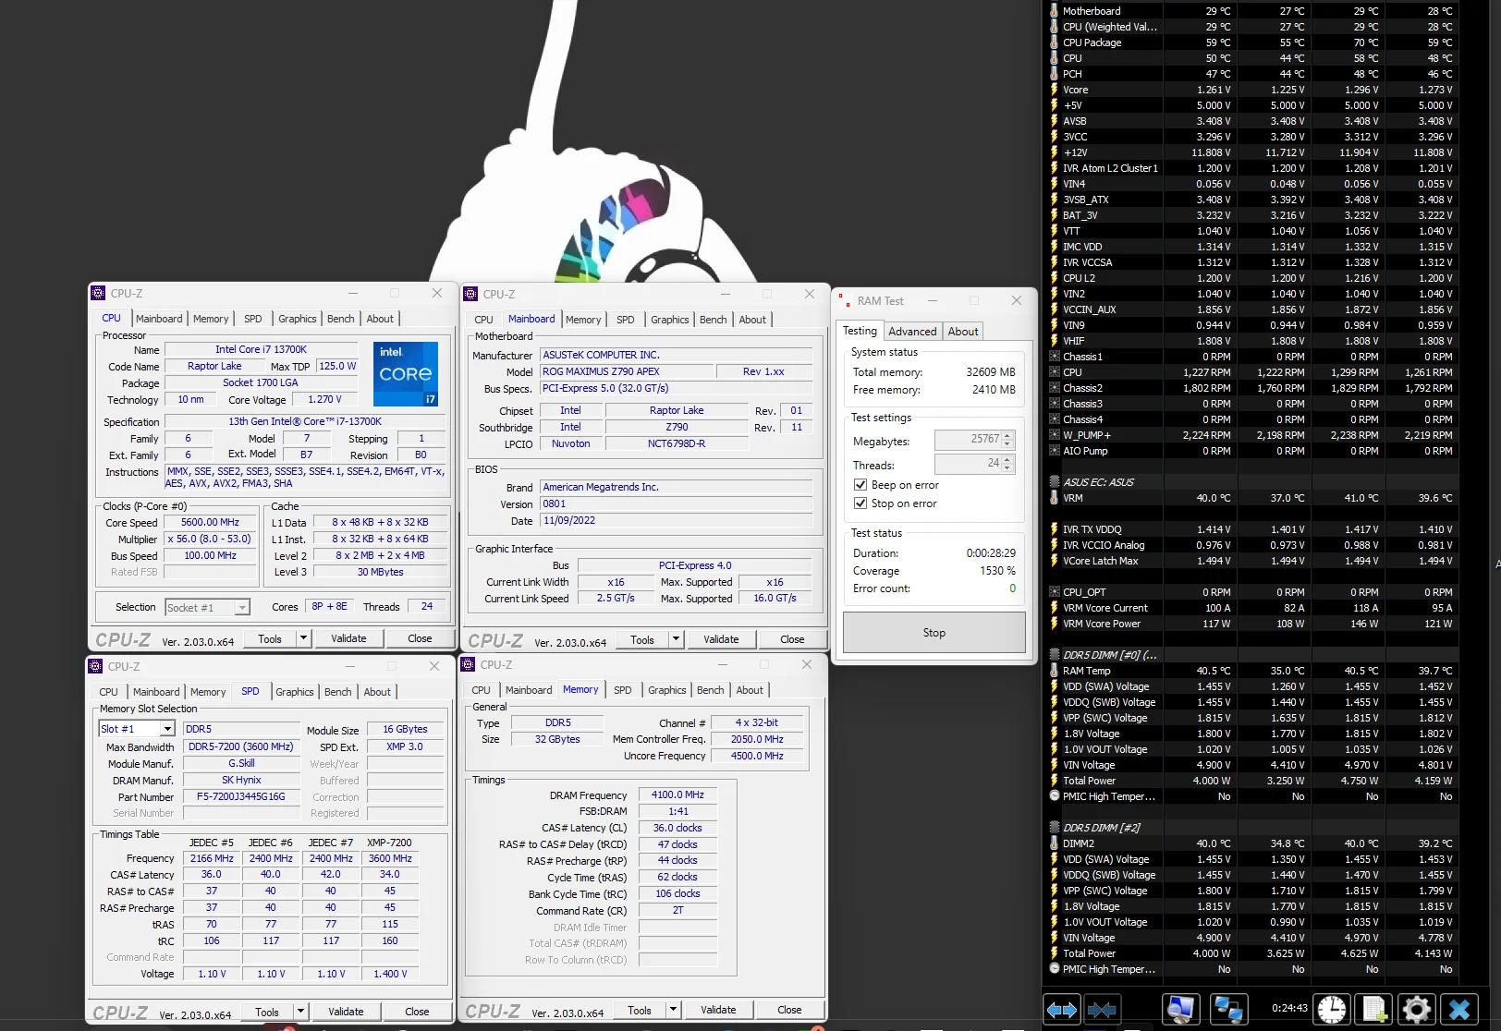This screenshot has width=1501, height=1031.
Task: Collapse sensor columns with the inward-arrows icon
Action: click(1102, 1009)
